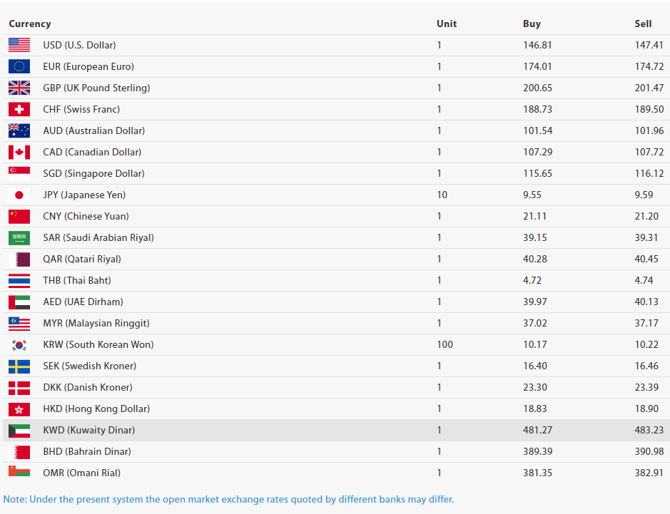
Task: Click the Hong Kong flag icon
Action: click(19, 408)
